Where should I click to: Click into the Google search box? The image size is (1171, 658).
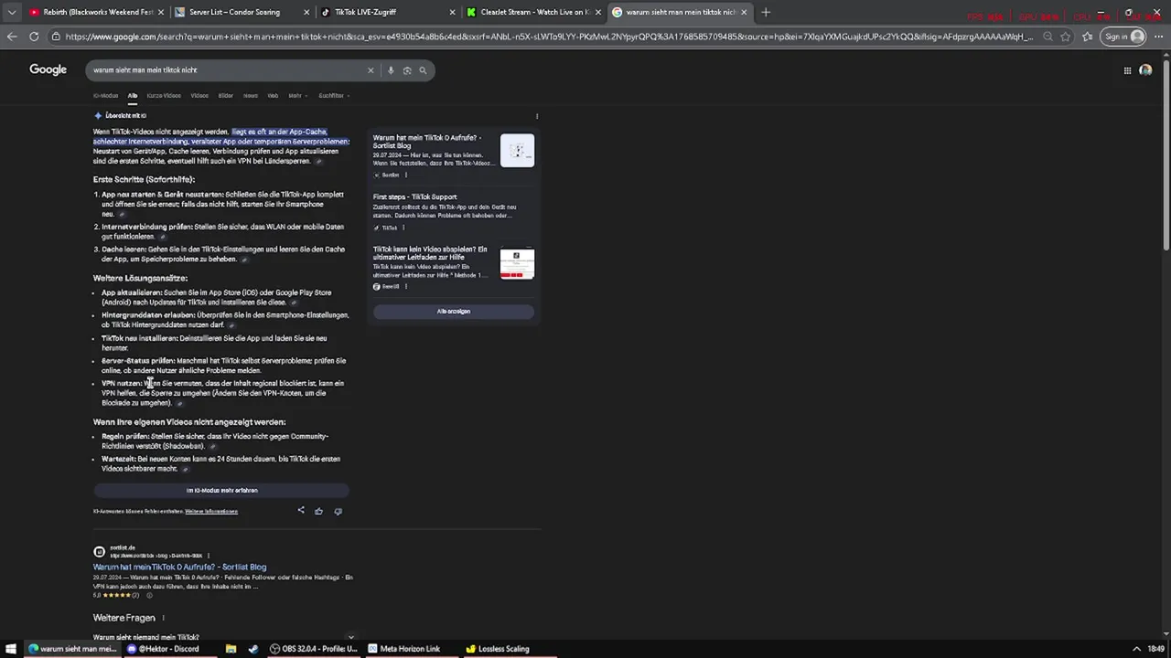tap(229, 70)
